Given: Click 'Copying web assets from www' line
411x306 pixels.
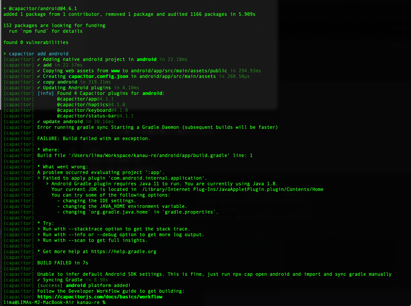Looking at the screenshot, I should 149,71.
